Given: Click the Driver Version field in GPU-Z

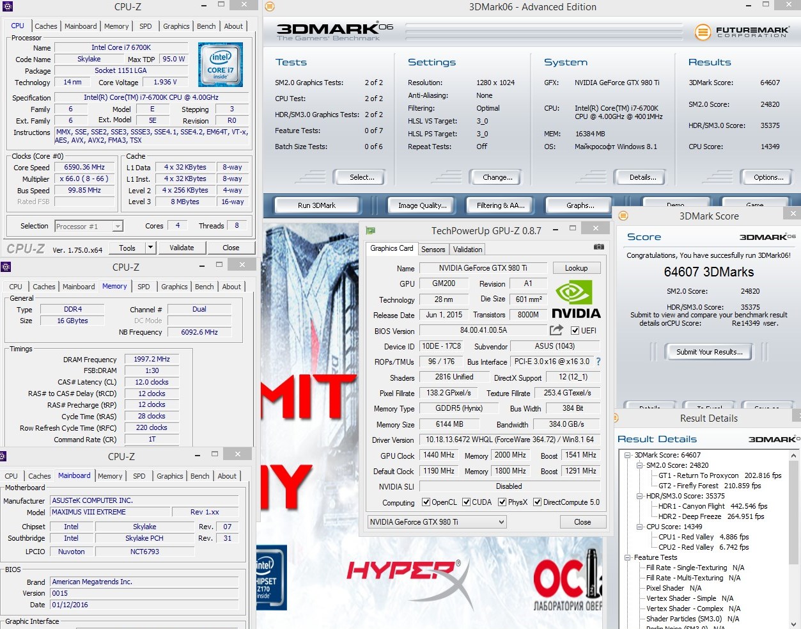Looking at the screenshot, I should pyautogui.click(x=509, y=440).
